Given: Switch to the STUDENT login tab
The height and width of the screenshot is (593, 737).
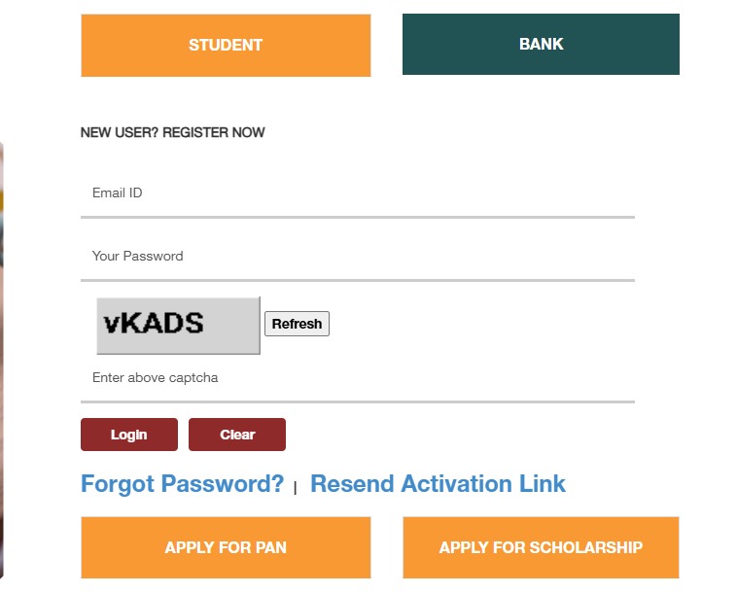Looking at the screenshot, I should click(x=226, y=45).
